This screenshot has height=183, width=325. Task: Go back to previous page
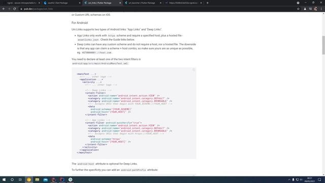(4, 9)
